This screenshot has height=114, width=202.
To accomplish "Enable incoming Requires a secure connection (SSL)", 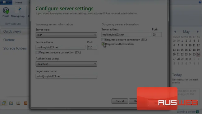I will click(x=37, y=52).
